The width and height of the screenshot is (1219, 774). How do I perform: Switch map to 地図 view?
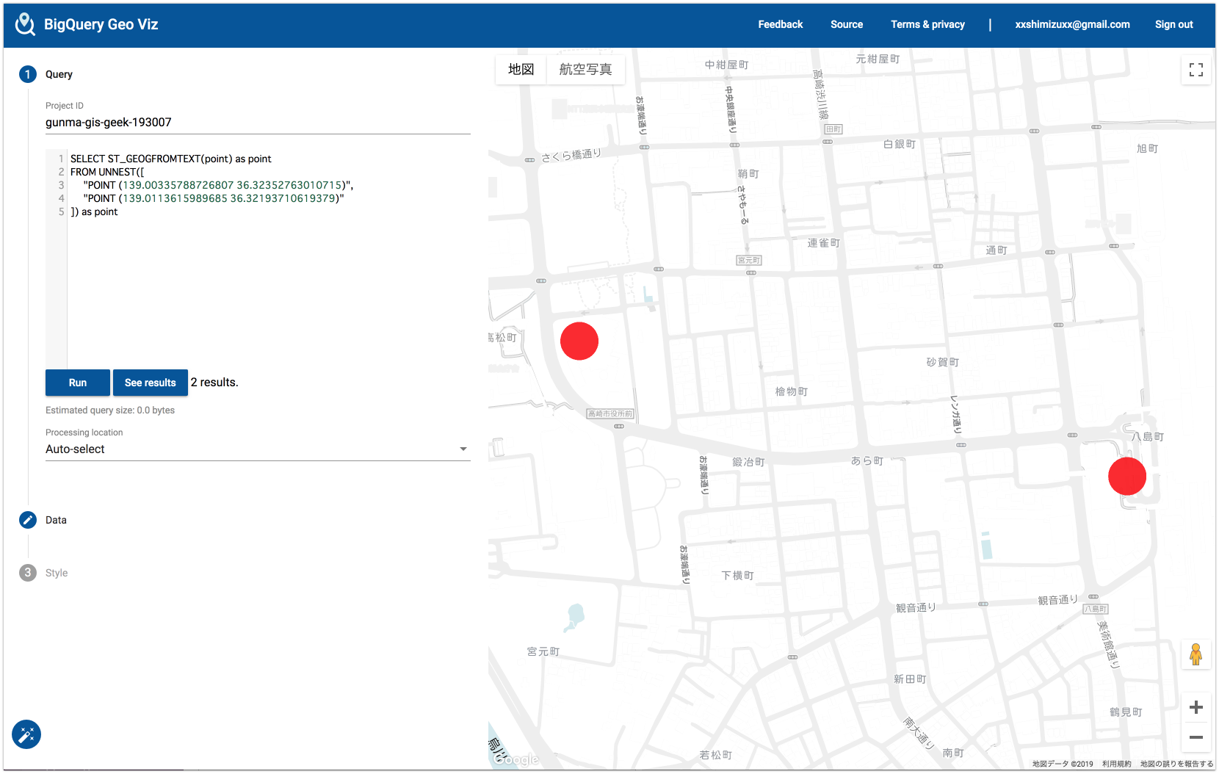tap(521, 69)
